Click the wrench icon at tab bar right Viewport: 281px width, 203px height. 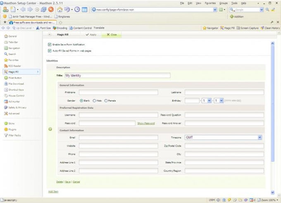272,22
